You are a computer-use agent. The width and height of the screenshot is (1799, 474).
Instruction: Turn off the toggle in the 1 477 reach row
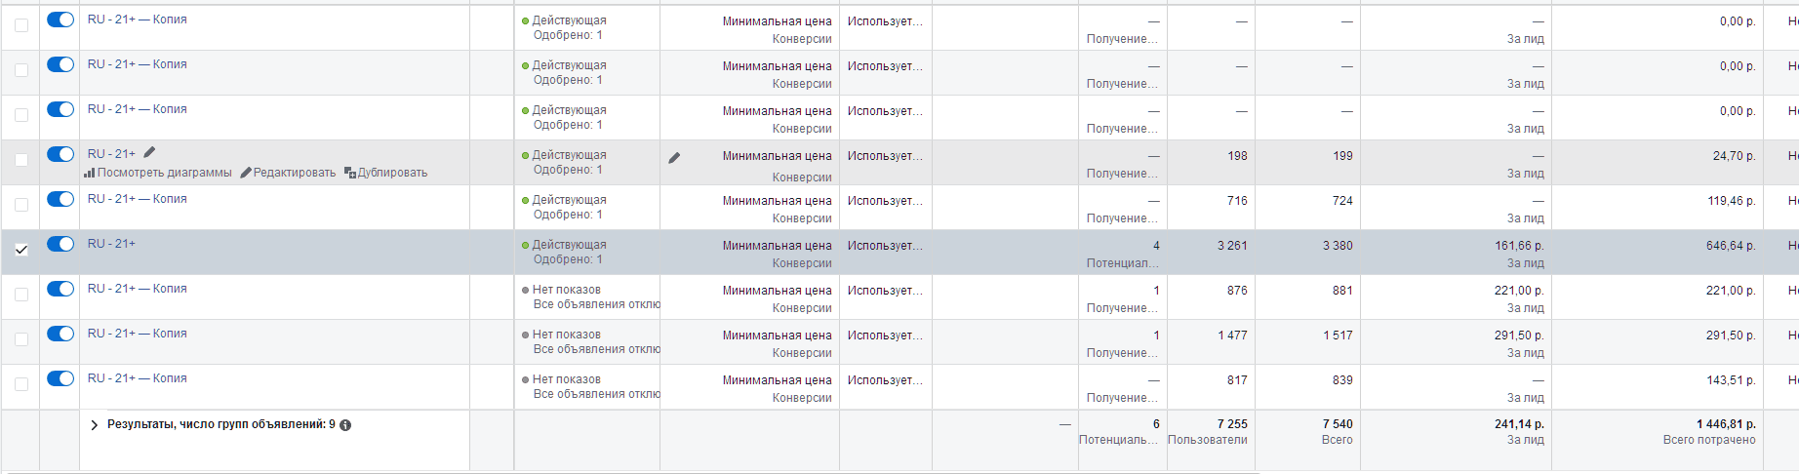tap(60, 334)
